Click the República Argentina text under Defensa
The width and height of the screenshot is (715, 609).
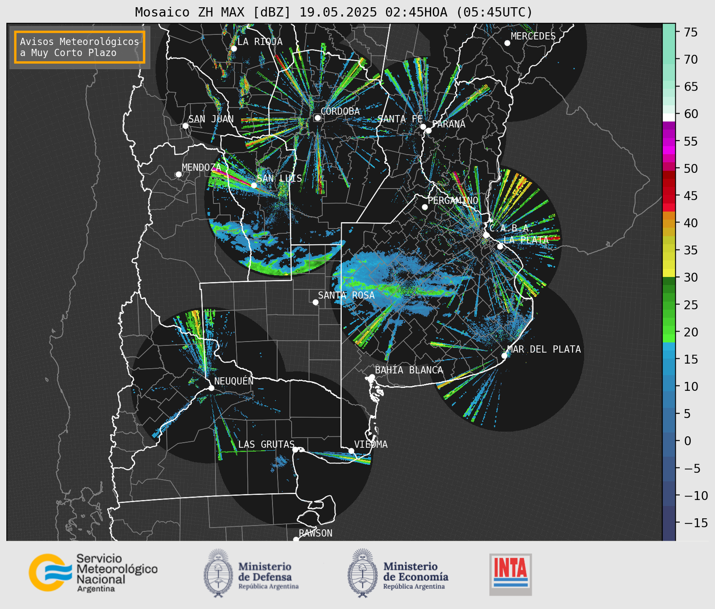268,587
